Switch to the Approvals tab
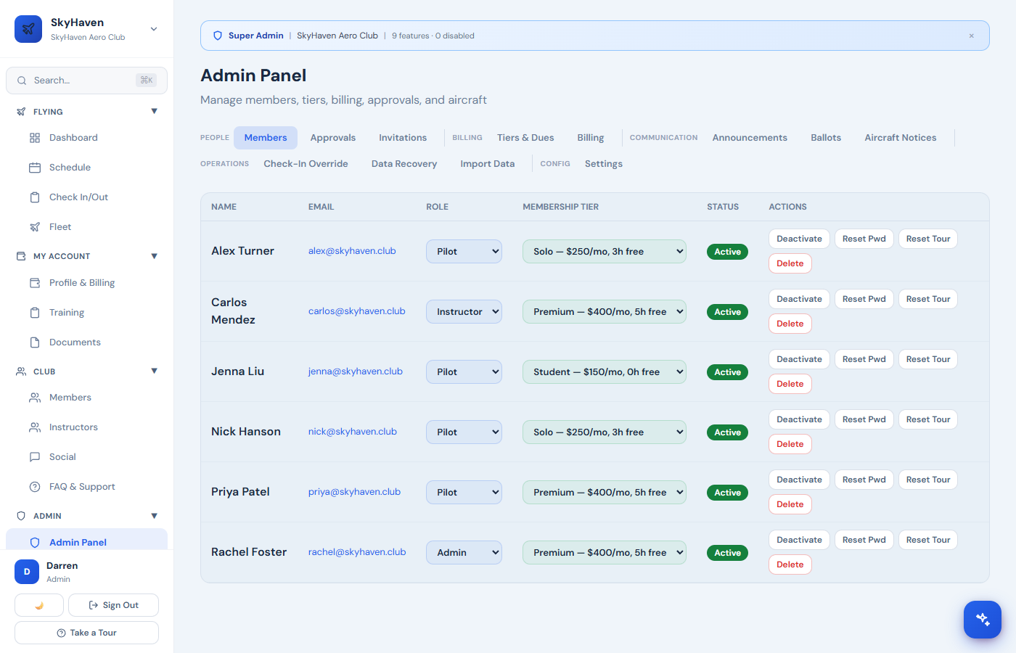The image size is (1016, 653). pos(332,137)
